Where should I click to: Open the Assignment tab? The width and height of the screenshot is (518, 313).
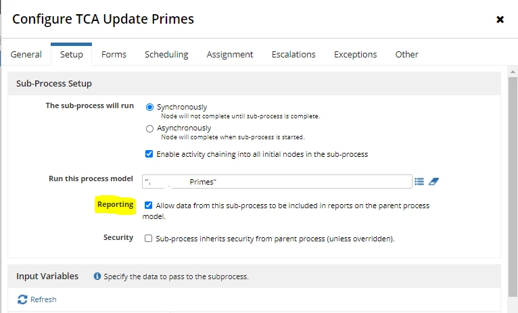pos(230,55)
